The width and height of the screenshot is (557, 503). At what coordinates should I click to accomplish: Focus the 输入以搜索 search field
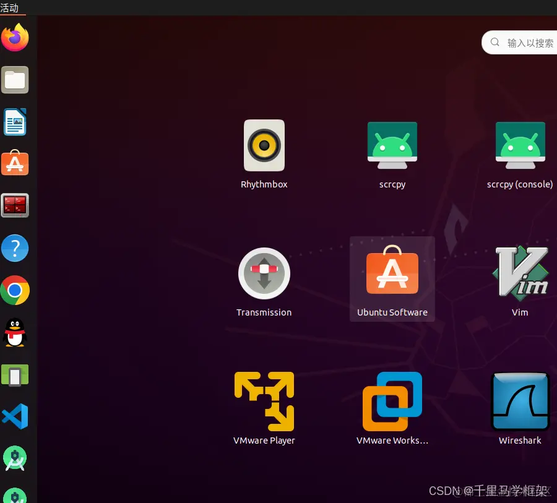coord(519,43)
